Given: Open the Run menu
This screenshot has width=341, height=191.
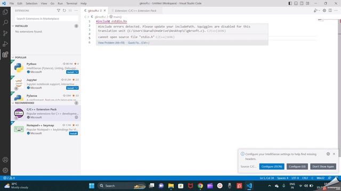Looking at the screenshot, I should click(x=60, y=4).
